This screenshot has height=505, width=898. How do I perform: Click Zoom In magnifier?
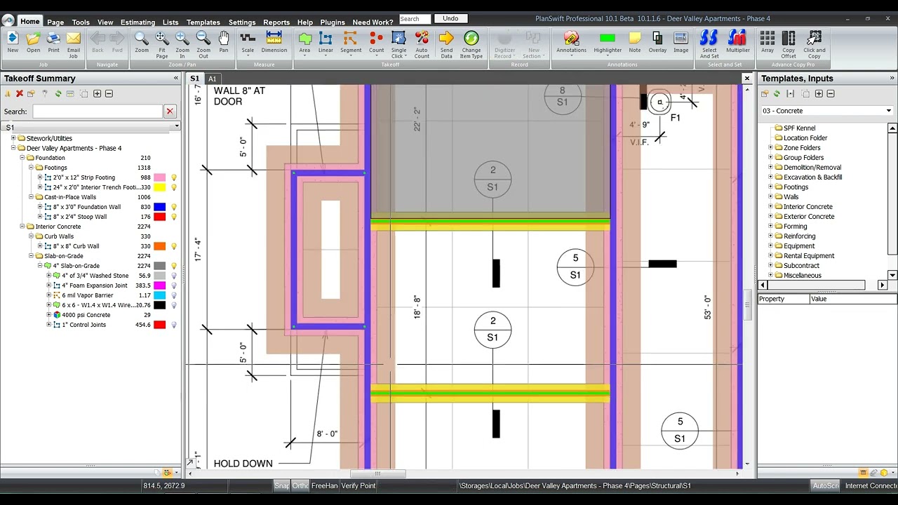(x=182, y=44)
